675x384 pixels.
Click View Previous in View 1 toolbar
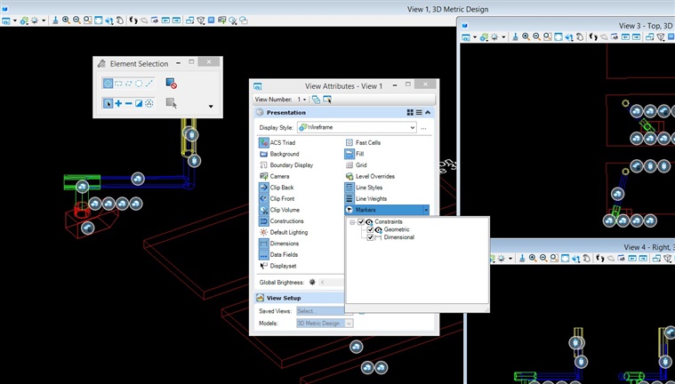click(165, 20)
